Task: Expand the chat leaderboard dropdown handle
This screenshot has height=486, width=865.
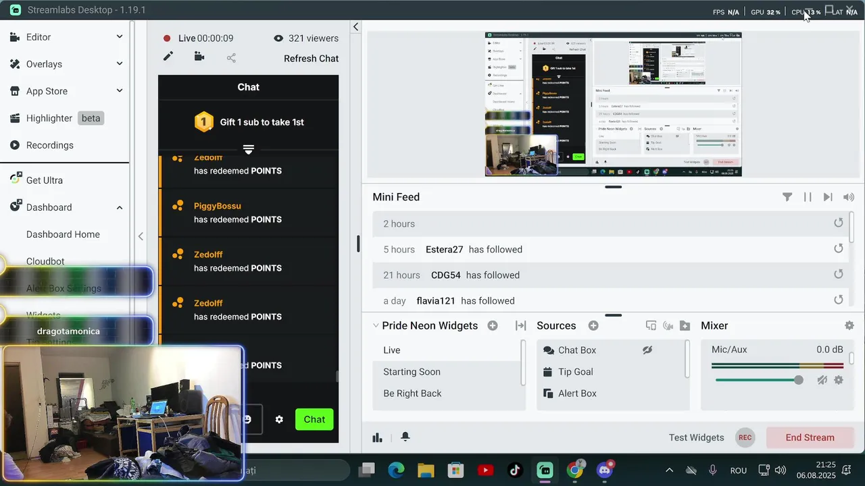Action: (248, 149)
